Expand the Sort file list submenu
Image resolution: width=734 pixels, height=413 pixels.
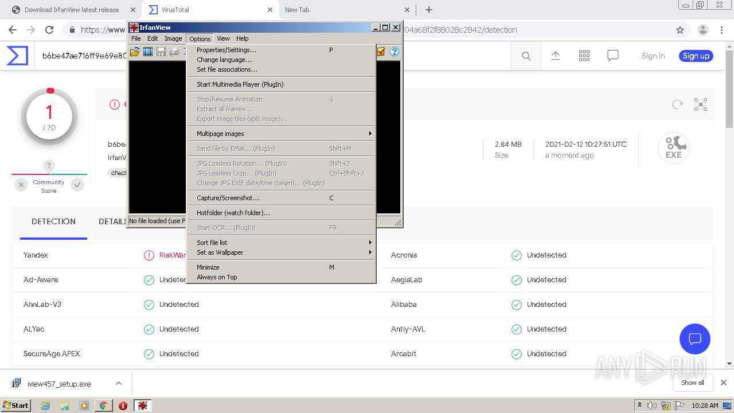[282, 243]
